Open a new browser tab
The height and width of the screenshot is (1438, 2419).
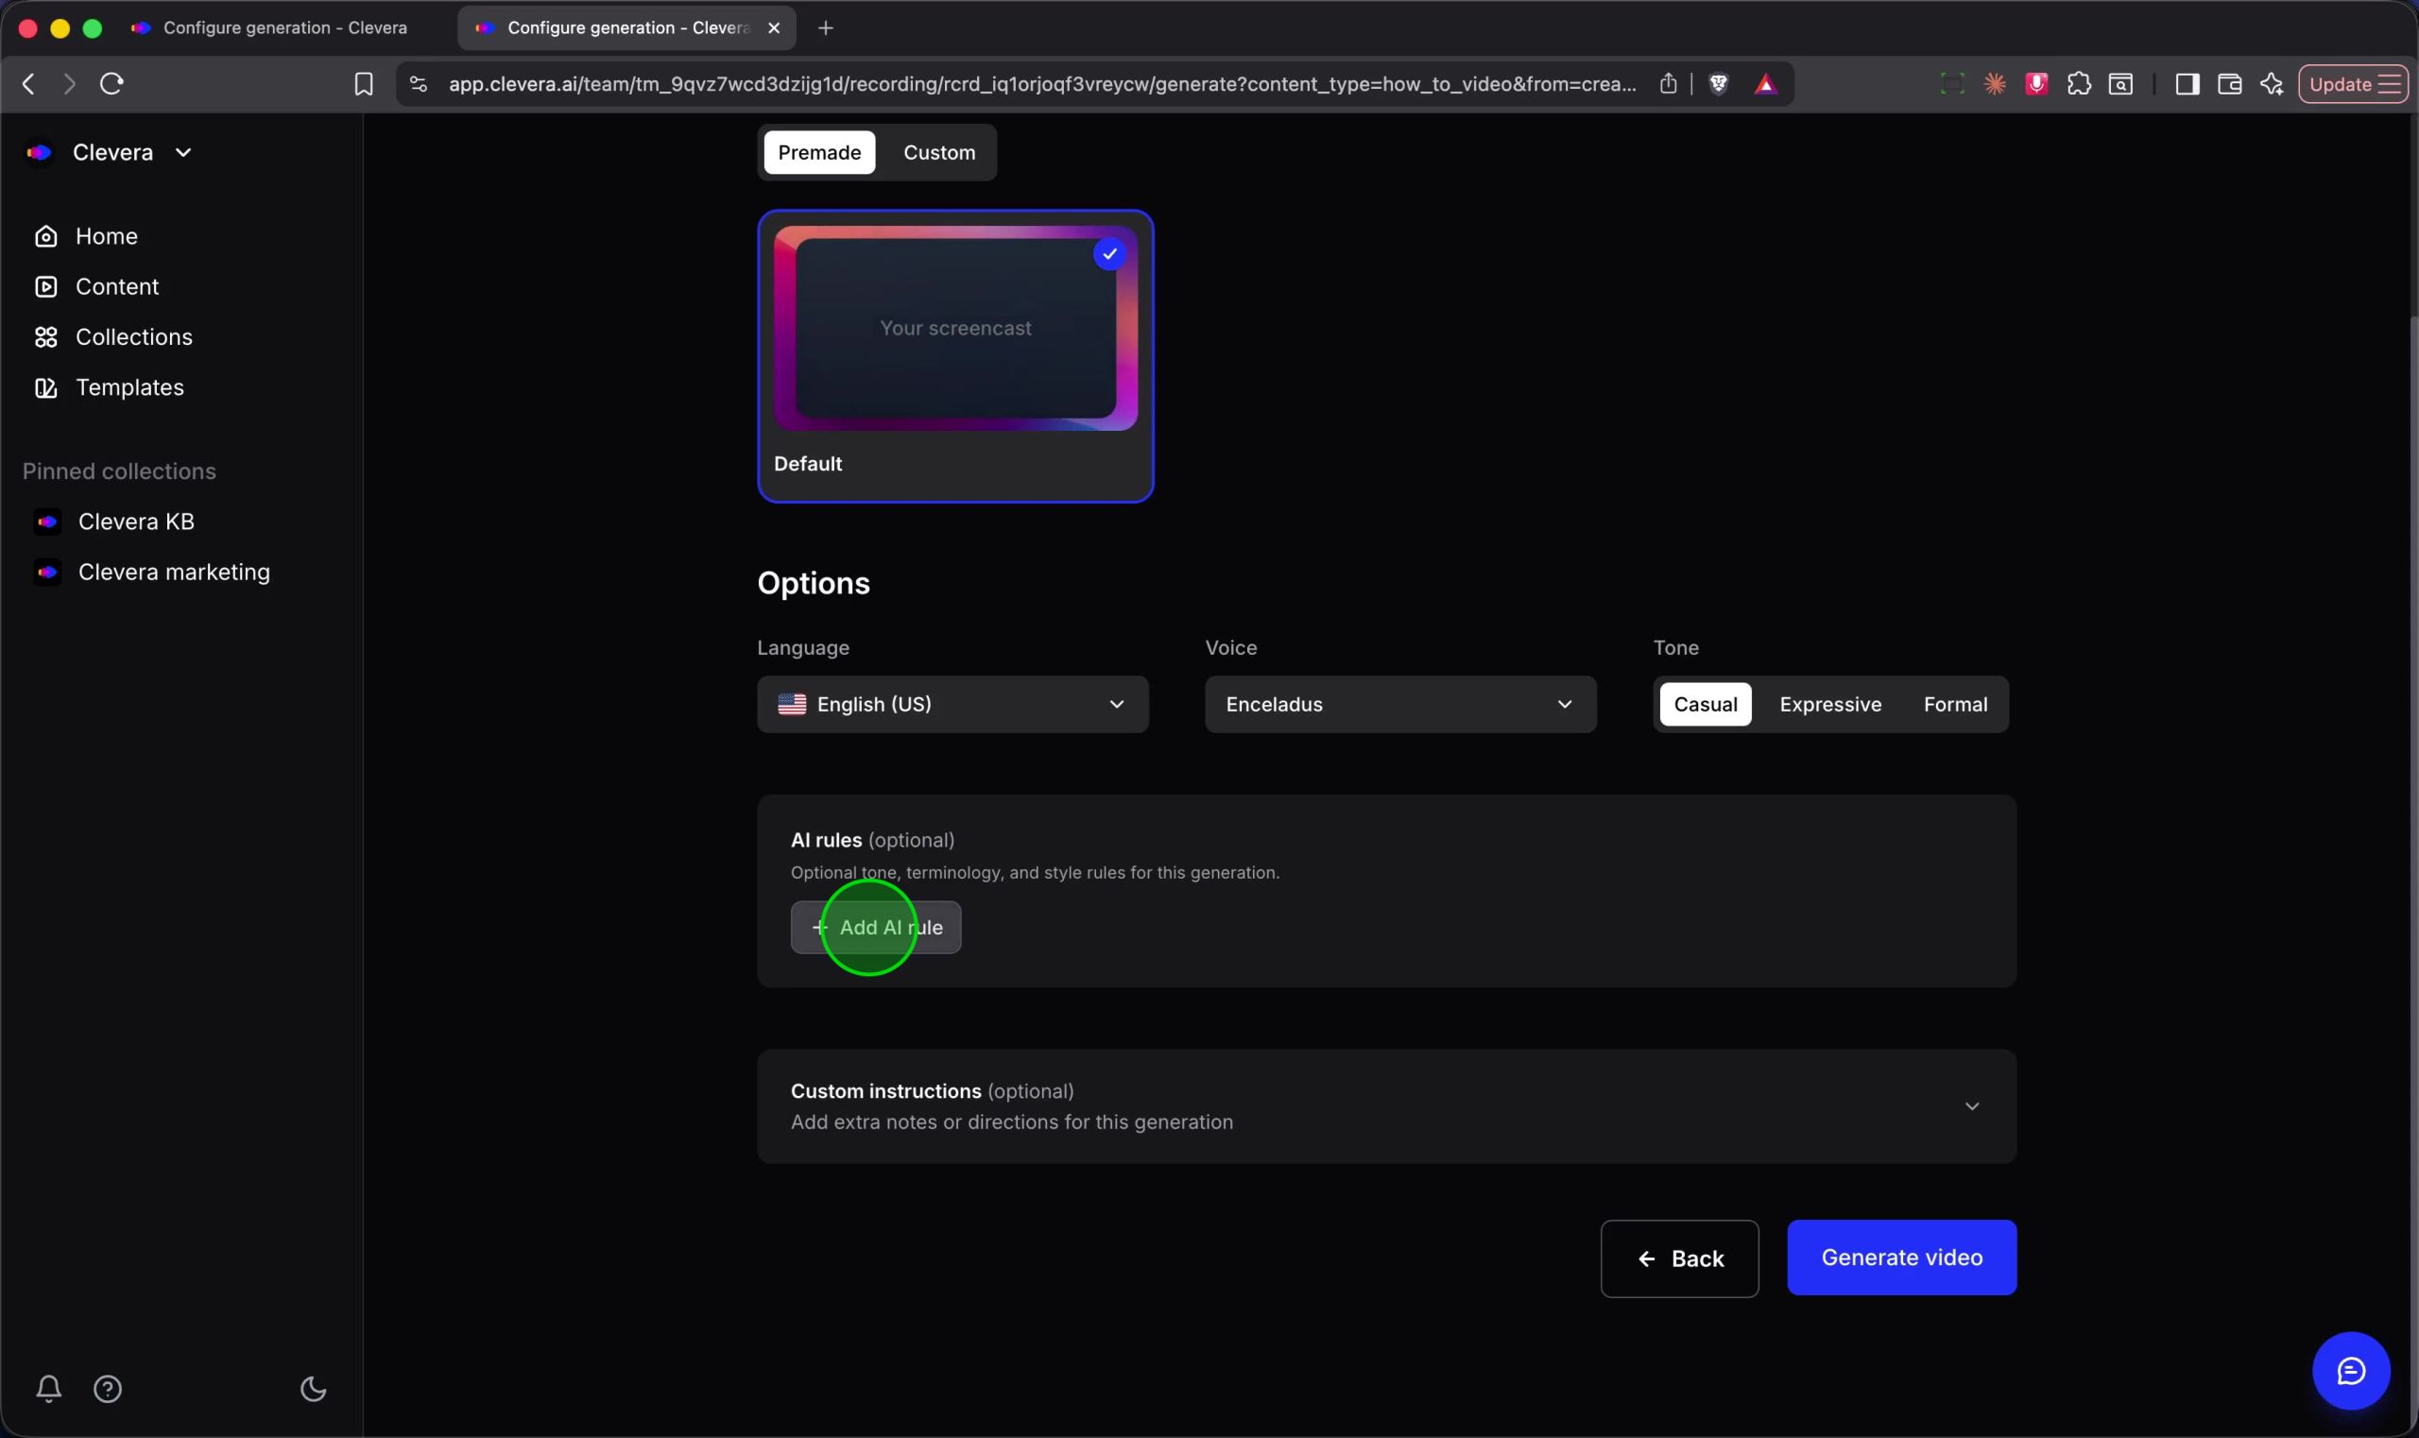tap(826, 28)
